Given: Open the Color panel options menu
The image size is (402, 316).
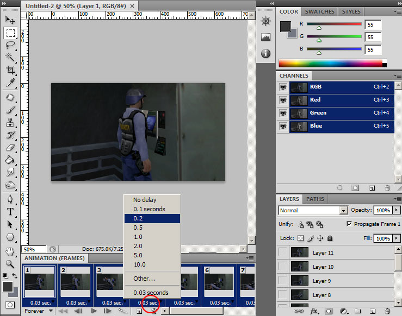Looking at the screenshot, I should pos(398,11).
